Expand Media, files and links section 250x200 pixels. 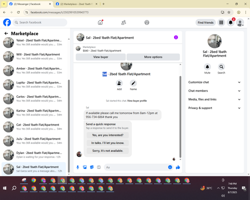pos(214,99)
